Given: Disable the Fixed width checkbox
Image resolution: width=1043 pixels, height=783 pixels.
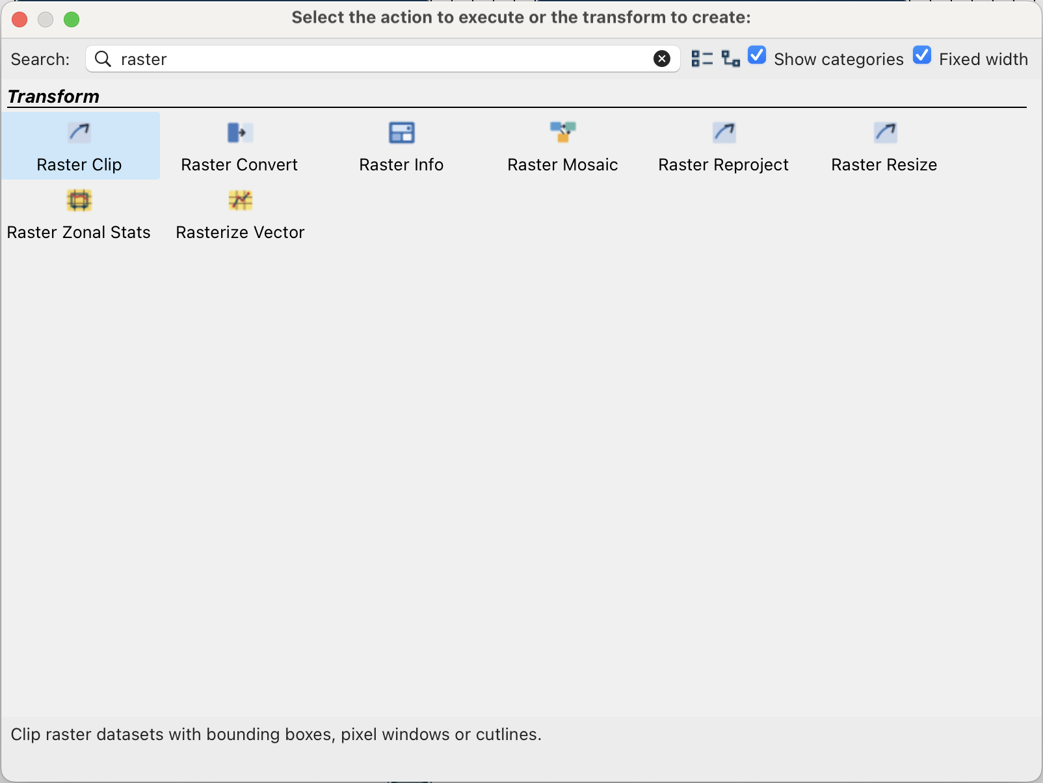Looking at the screenshot, I should 922,56.
